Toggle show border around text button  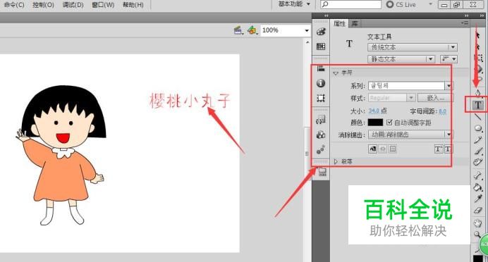point(393,149)
